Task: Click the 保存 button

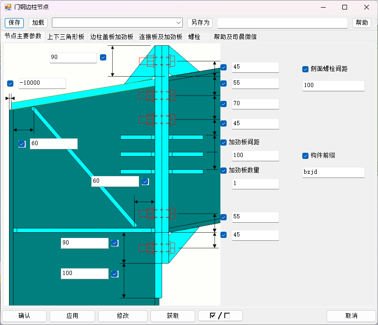Action: [14, 23]
